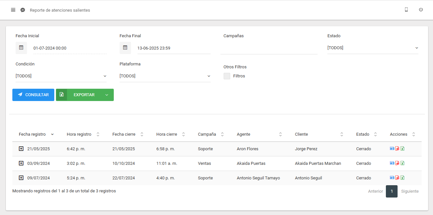
Task: Open the Exportar dropdown arrow
Action: (x=107, y=95)
